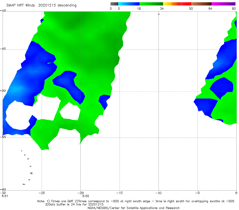
Task: Click the note line starting "Note: 1) Times are GMT"
Action: pos(136,201)
